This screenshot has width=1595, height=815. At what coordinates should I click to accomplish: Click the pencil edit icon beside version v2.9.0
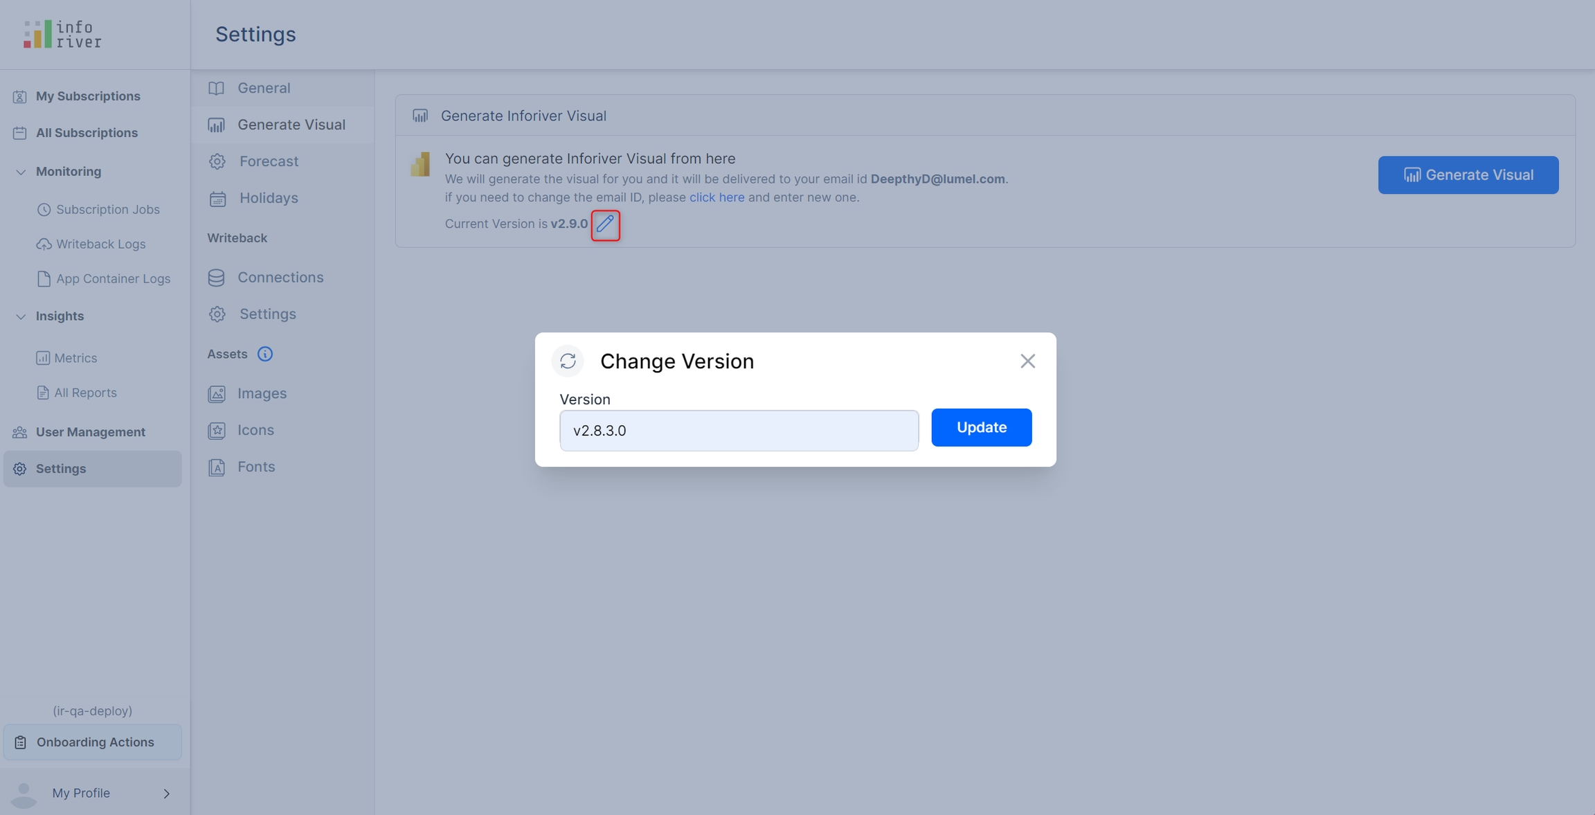coord(605,224)
